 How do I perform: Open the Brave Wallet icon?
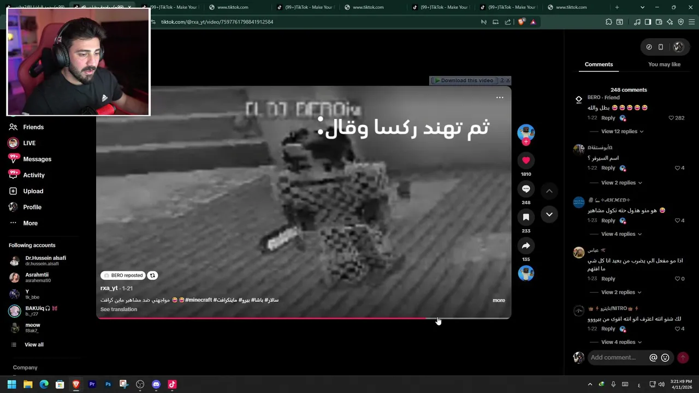659,22
